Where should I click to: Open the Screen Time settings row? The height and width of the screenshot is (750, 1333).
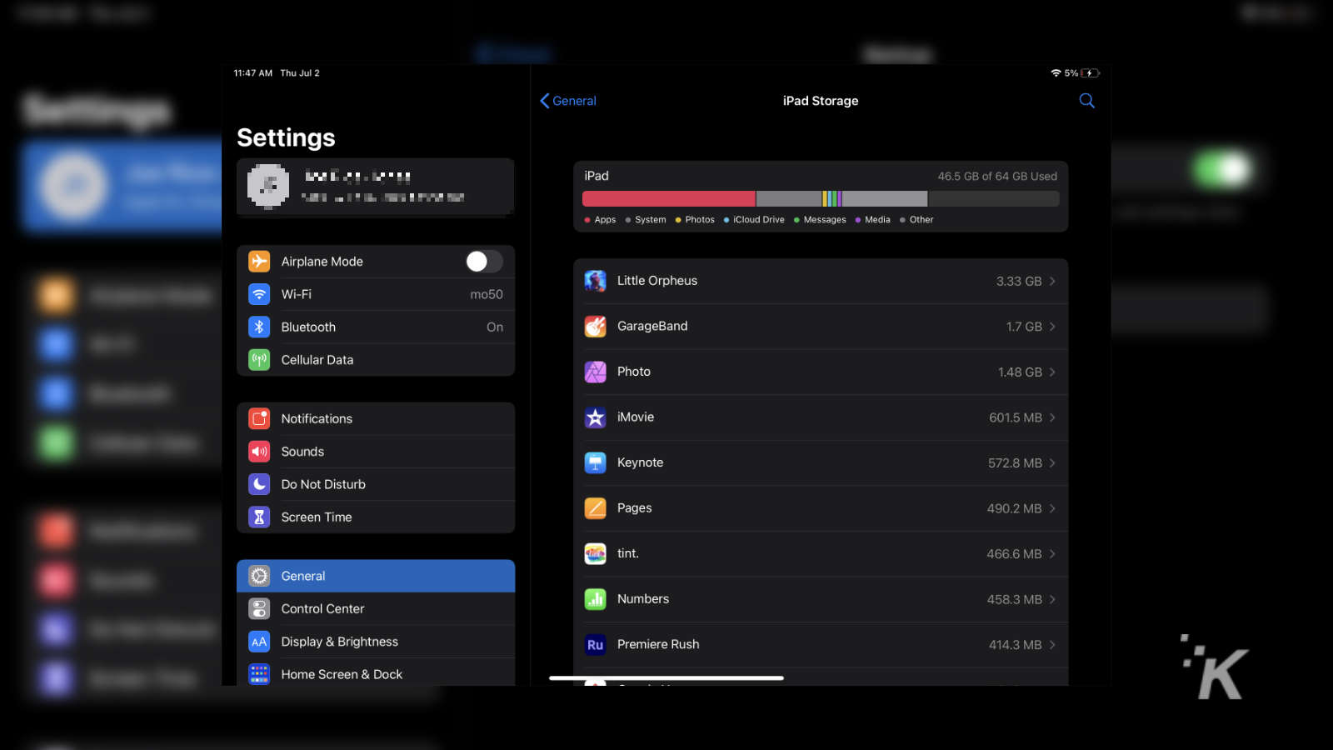click(x=376, y=517)
